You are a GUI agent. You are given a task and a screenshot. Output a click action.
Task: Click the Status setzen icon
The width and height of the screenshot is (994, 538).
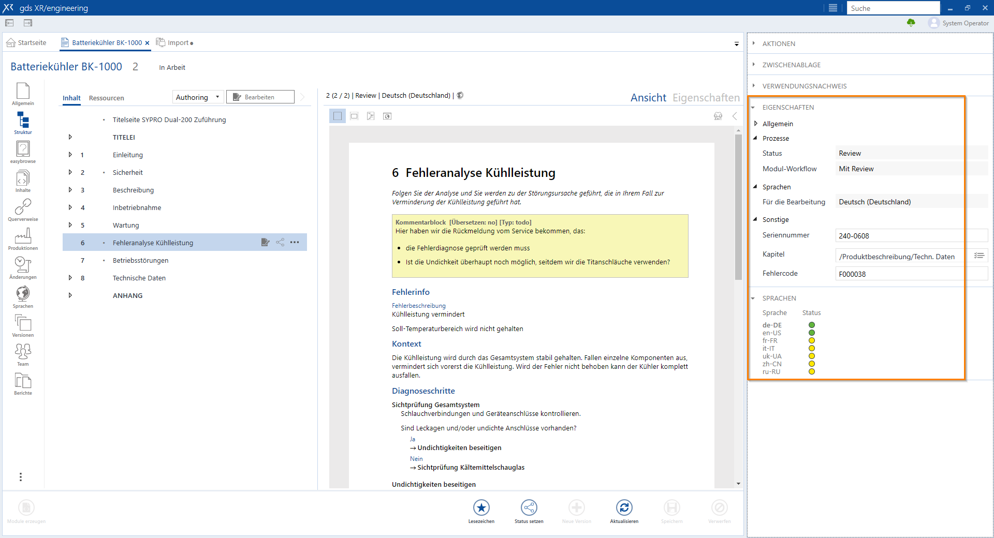pos(529,508)
